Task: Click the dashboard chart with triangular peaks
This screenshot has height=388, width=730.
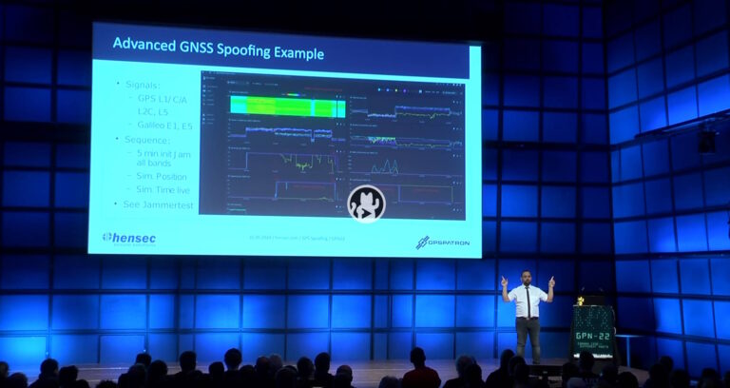Action: pyautogui.click(x=388, y=168)
